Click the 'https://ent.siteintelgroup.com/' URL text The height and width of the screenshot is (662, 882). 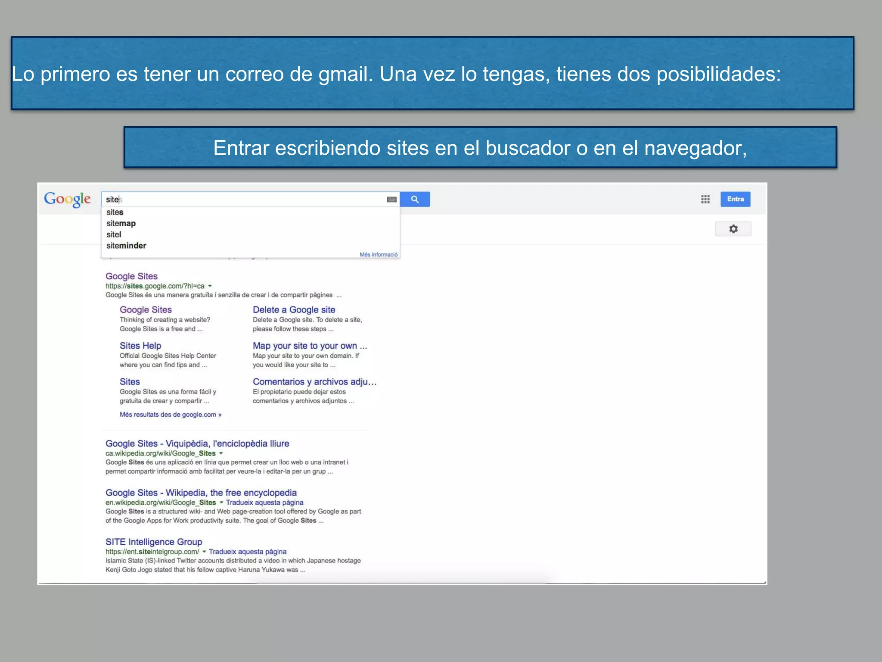click(152, 552)
